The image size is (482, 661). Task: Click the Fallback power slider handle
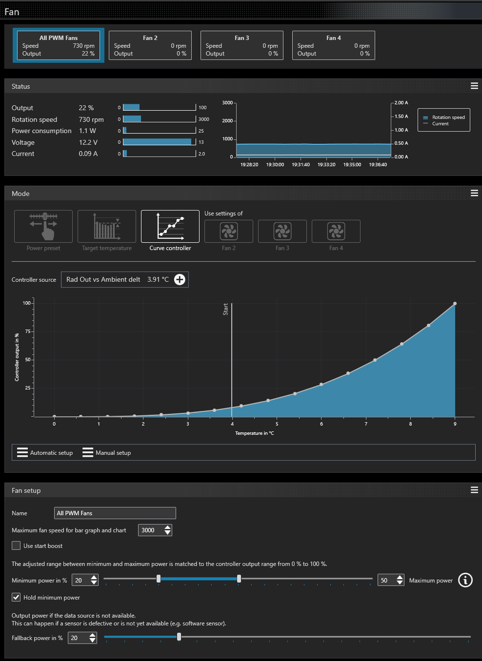(179, 637)
